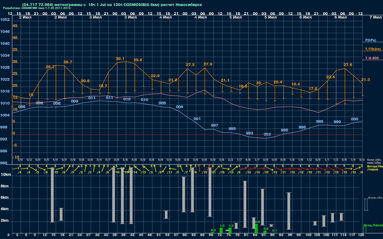383x239 pixels.
Task: Click forecast hour 54 on the bottom axis
Action: point(167,235)
